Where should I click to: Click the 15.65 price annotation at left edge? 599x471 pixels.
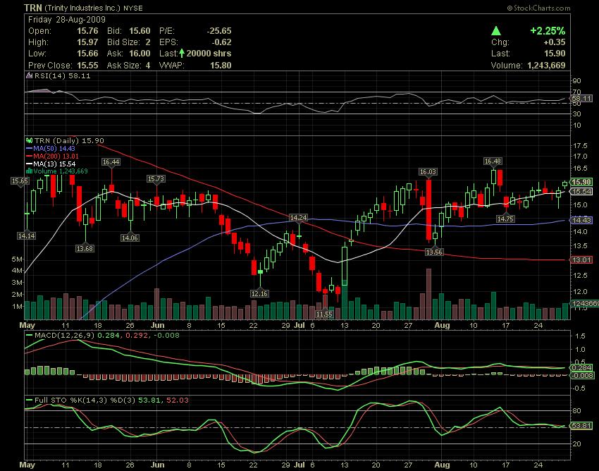coord(20,181)
